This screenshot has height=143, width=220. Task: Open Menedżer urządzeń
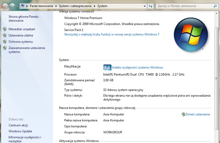point(22,29)
